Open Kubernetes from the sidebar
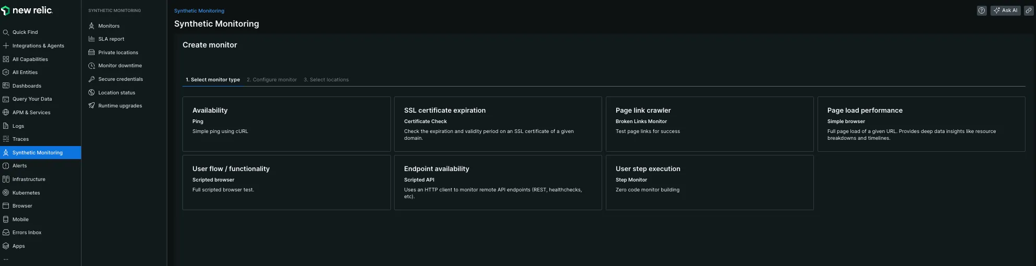 click(x=26, y=193)
